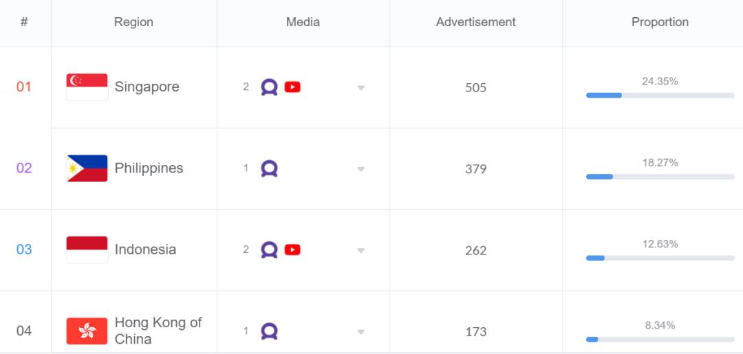Select the Proportion column header
The image size is (743, 354).
point(660,22)
